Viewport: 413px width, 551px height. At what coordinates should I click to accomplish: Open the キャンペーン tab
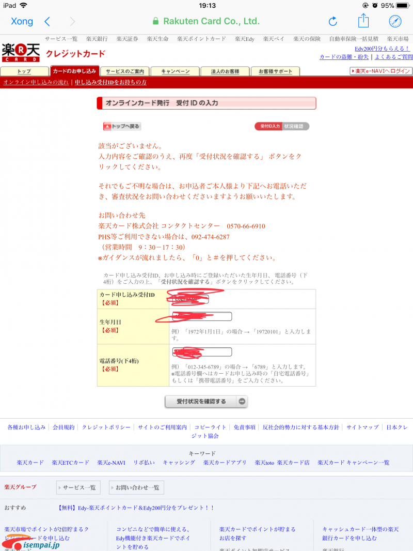click(x=175, y=71)
